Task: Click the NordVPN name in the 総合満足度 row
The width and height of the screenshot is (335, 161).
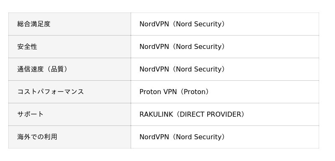Action: (154, 24)
